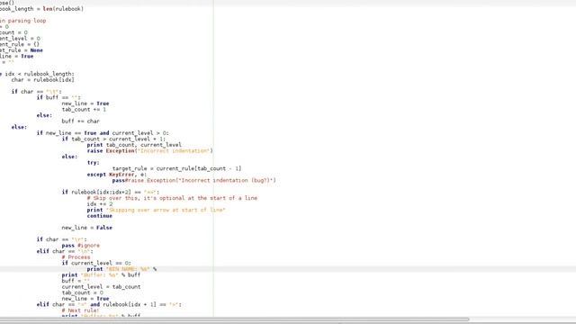
Task: Click the 'new_line = False' assignment
Action: (86, 228)
